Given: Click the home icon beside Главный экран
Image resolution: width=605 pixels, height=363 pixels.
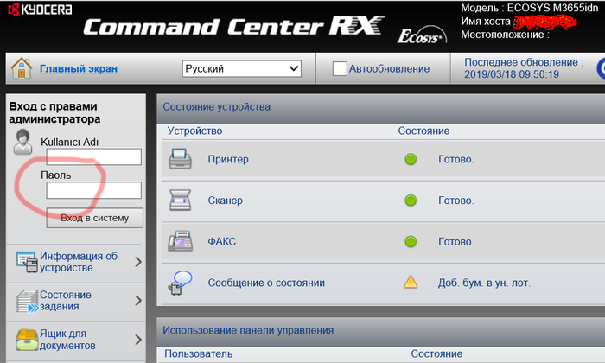Looking at the screenshot, I should click(22, 68).
